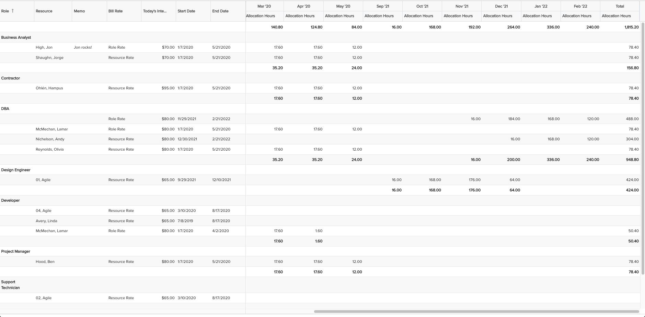
Task: Click end date 4/2/2020 for McMechan
Action: pyautogui.click(x=220, y=231)
